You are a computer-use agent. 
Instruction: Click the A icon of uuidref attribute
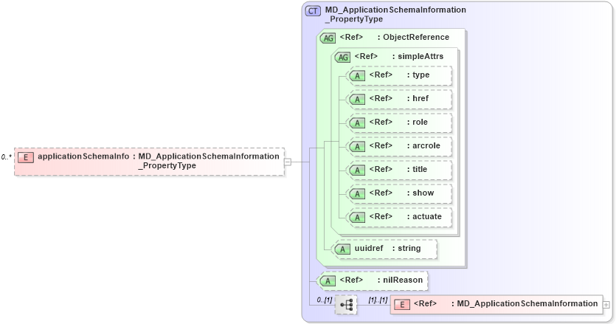click(342, 249)
